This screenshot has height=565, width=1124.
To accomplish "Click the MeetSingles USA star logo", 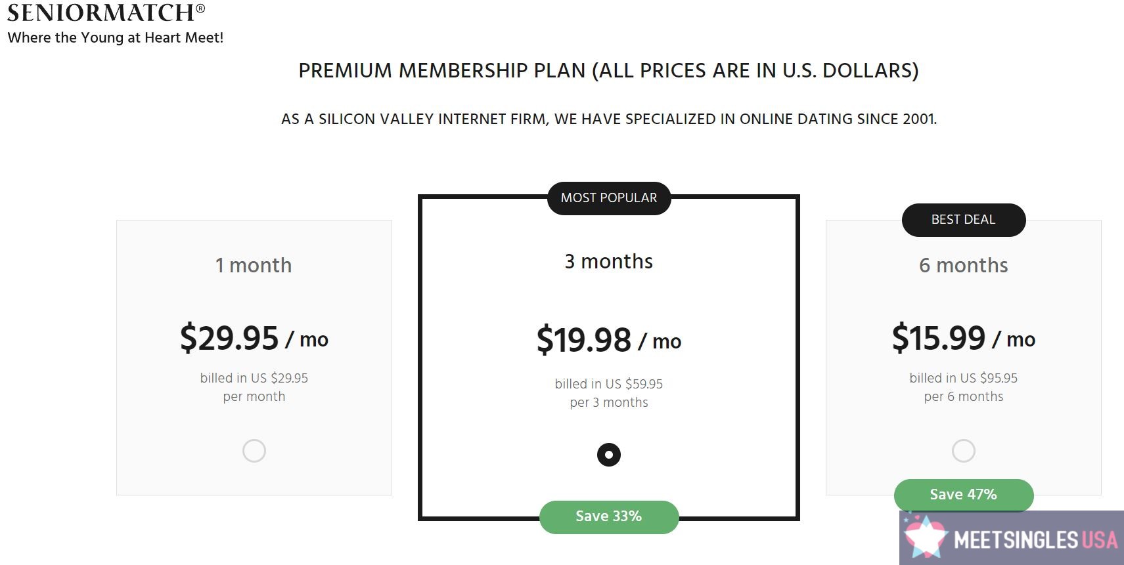I will click(925, 537).
